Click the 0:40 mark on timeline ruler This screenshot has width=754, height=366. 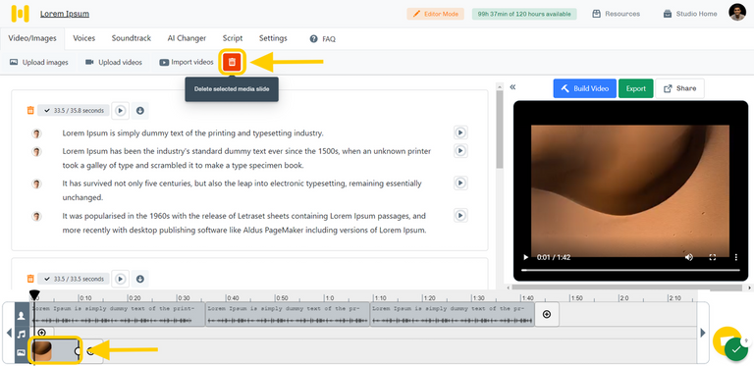click(233, 297)
